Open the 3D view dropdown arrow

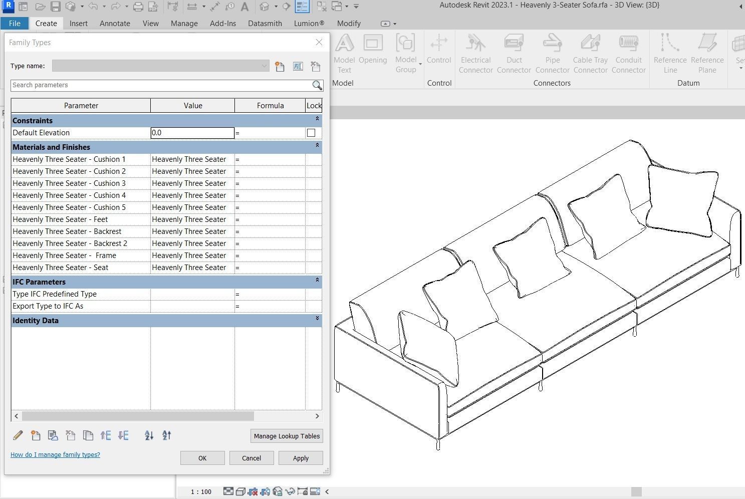click(x=276, y=7)
